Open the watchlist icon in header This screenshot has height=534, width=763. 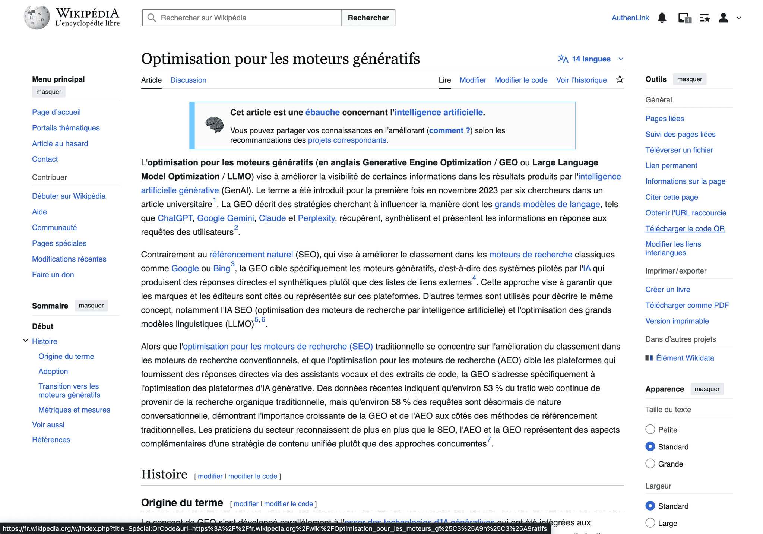pos(704,18)
